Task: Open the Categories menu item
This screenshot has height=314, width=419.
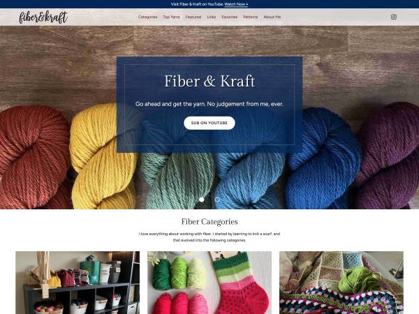Action: (x=147, y=17)
